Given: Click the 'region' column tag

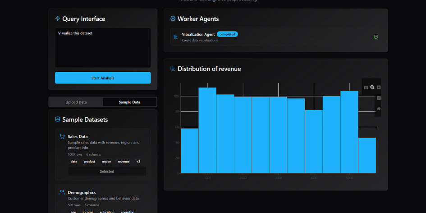Looking at the screenshot, I should click(x=106, y=162).
